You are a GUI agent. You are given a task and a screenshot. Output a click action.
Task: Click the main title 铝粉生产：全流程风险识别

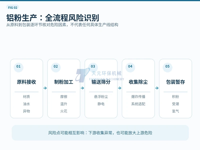click(x=53, y=18)
